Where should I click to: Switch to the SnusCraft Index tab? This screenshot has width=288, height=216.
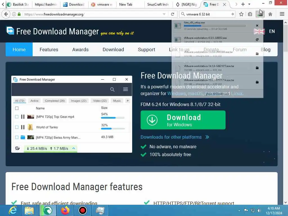click(x=158, y=4)
